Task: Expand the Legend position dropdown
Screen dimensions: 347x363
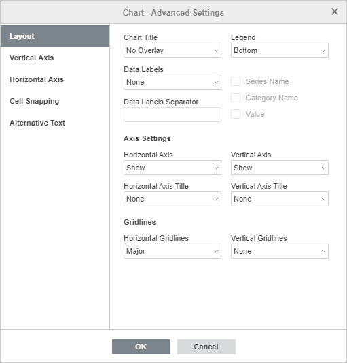Action: (x=280, y=50)
